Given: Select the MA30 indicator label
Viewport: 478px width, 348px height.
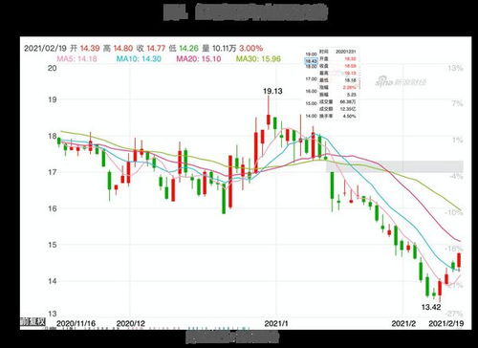Looking at the screenshot, I should (258, 58).
